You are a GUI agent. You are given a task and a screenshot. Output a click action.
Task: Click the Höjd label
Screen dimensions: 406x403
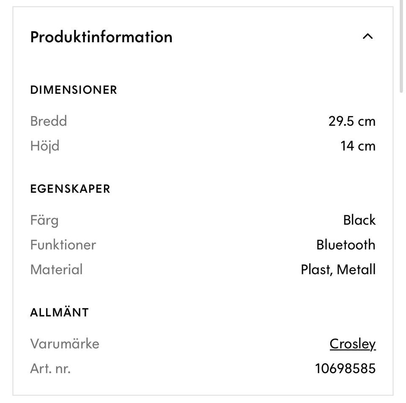[x=45, y=146]
